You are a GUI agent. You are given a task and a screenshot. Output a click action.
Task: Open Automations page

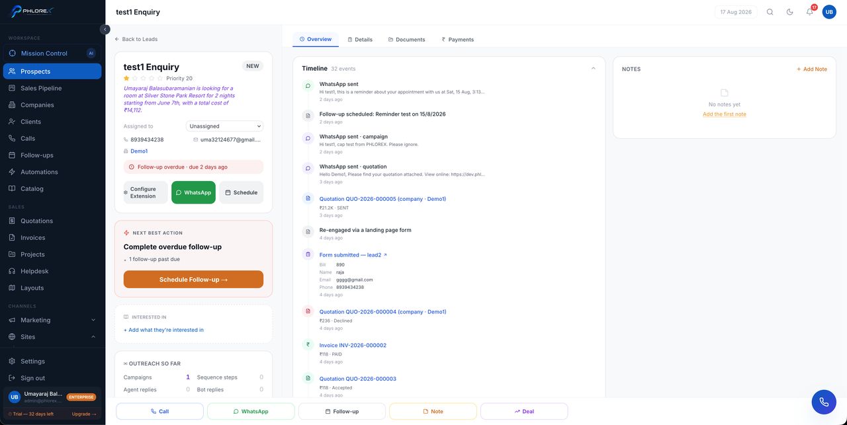[x=52, y=172]
